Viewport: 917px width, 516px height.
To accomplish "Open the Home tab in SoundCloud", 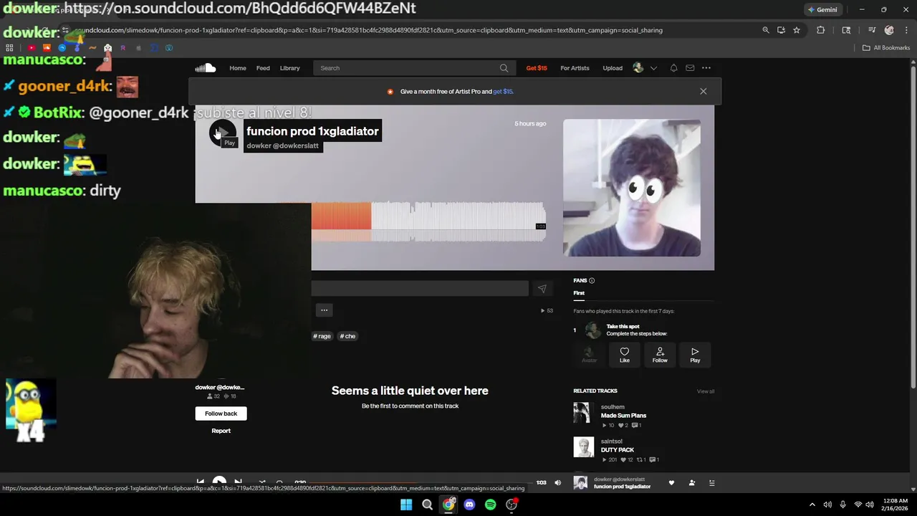I will click(238, 68).
